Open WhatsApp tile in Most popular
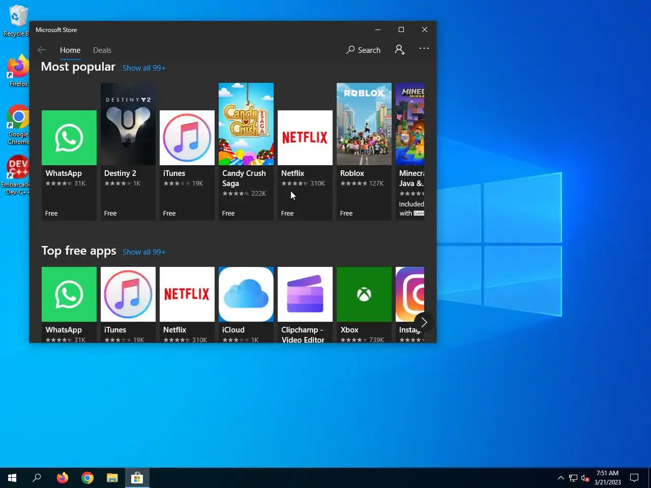This screenshot has height=488, width=651. point(69,151)
